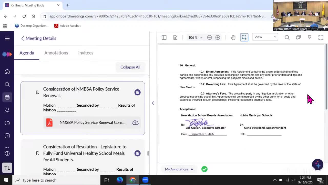Toggle the viewer side panel
The width and height of the screenshot is (328, 185).
pyautogui.click(x=164, y=37)
